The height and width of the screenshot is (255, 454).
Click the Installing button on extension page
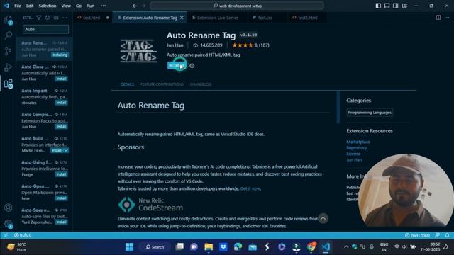[x=177, y=66]
